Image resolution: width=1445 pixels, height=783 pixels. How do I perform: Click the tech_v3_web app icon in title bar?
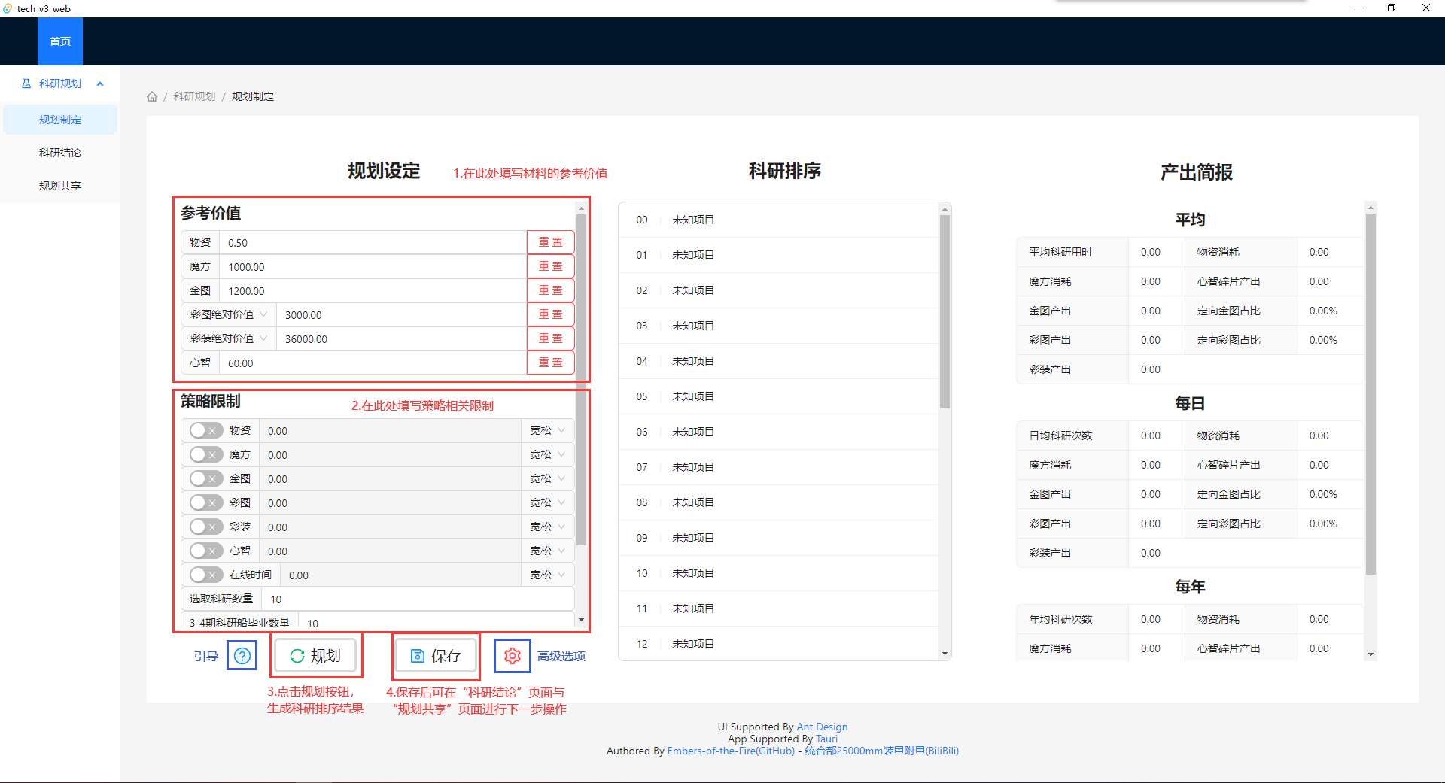pos(8,8)
